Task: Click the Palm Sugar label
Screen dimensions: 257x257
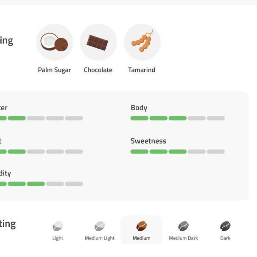Action: coord(54,70)
